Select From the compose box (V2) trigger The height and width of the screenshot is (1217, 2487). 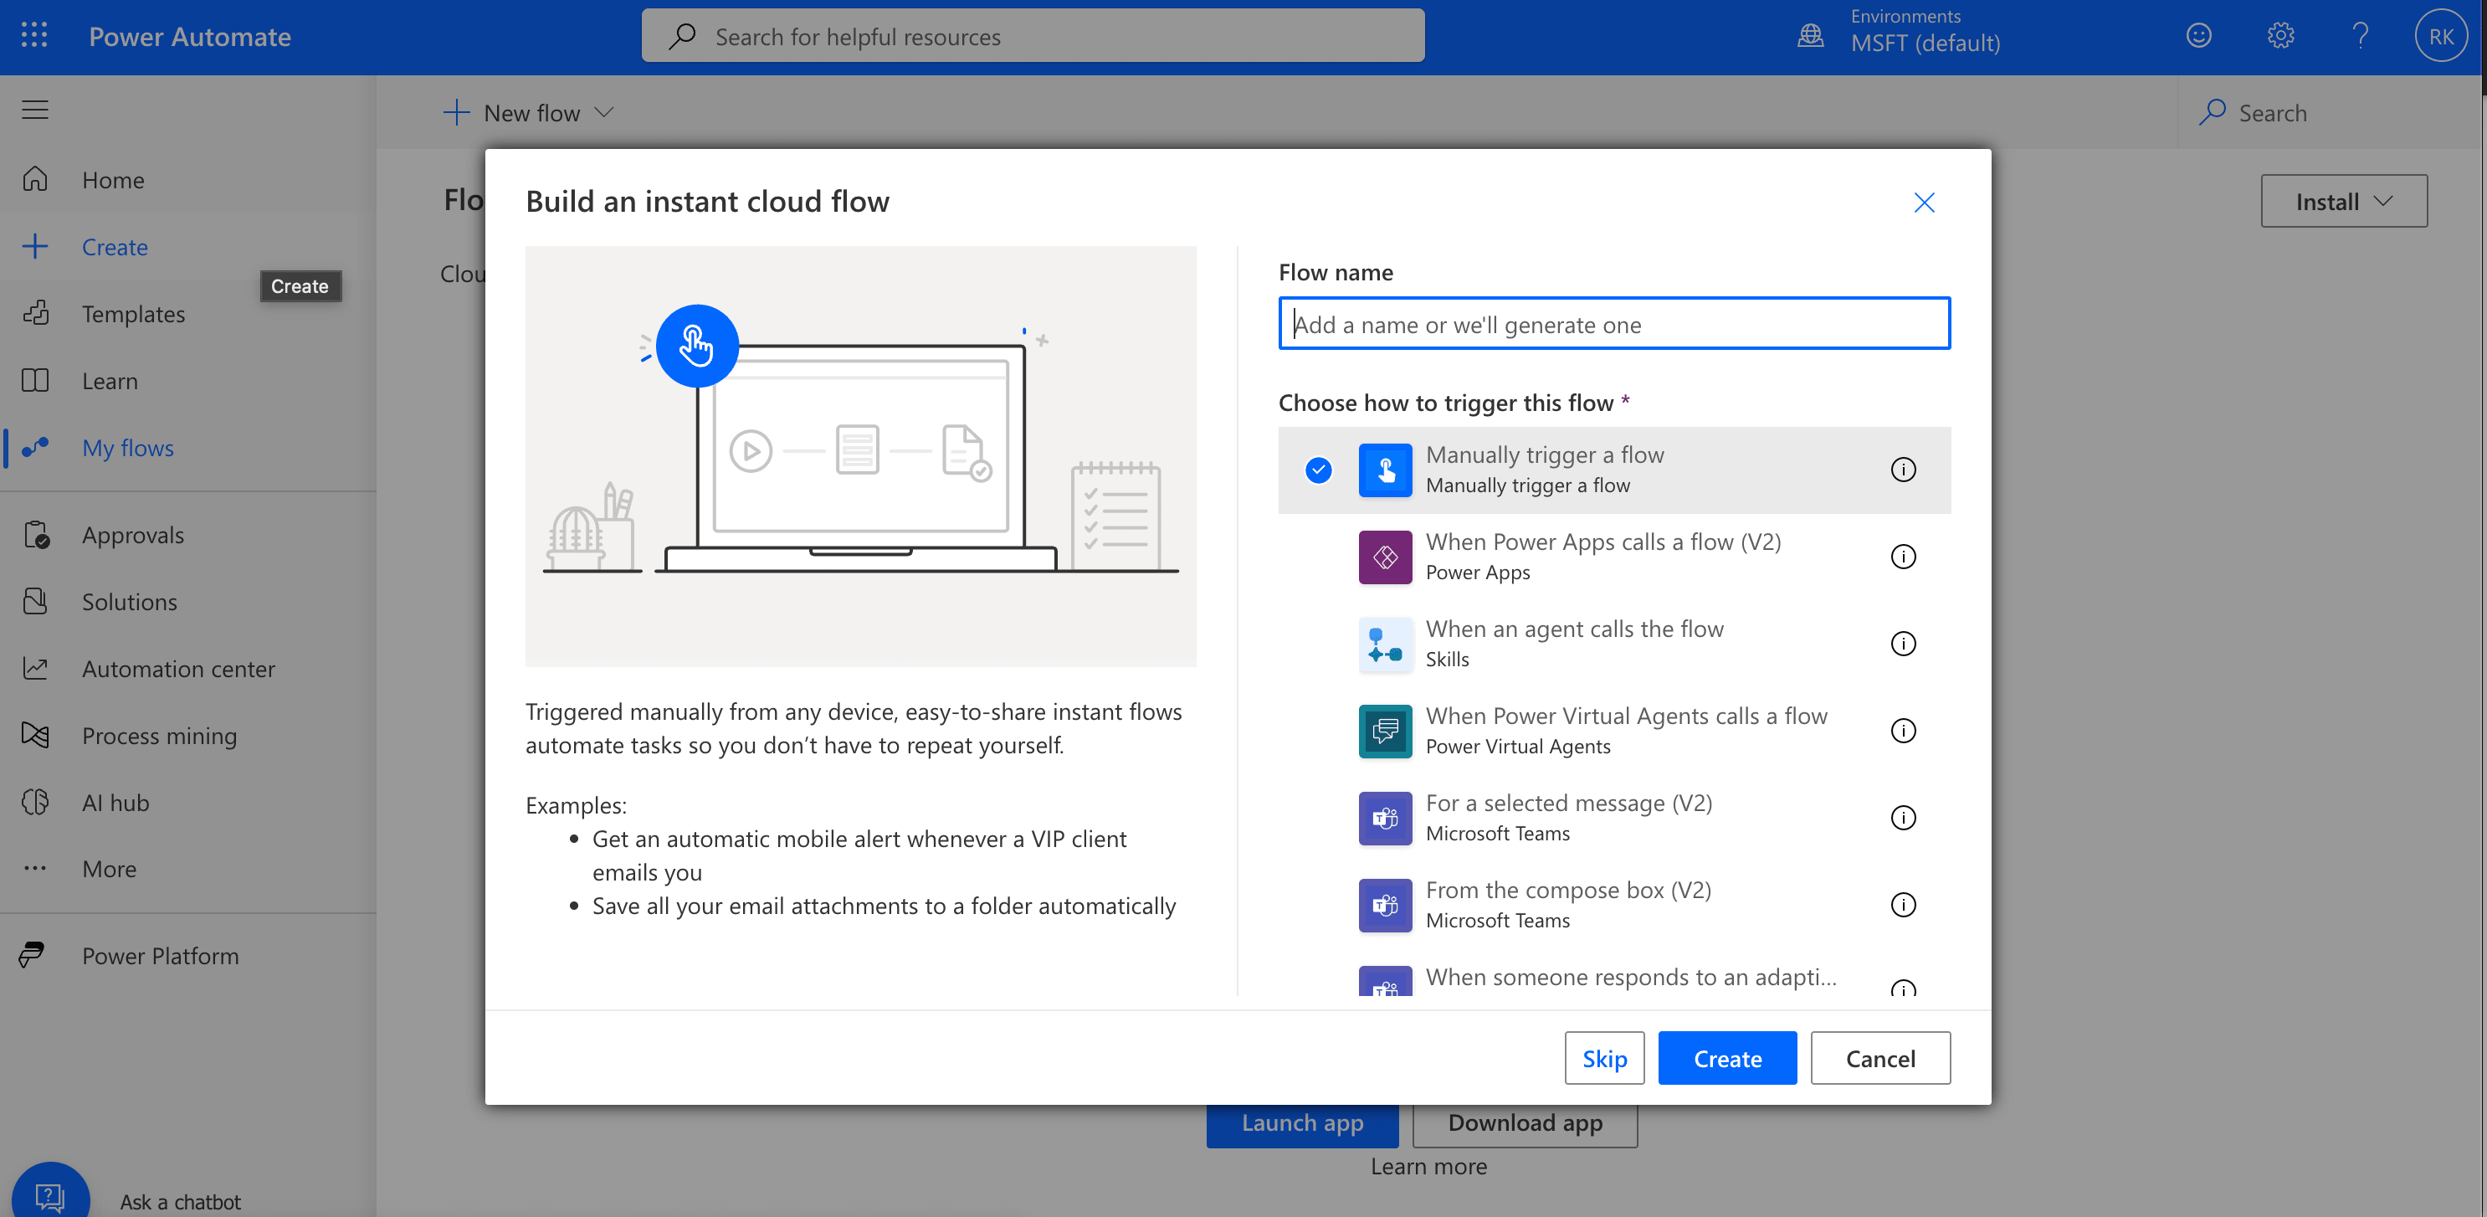point(1613,904)
